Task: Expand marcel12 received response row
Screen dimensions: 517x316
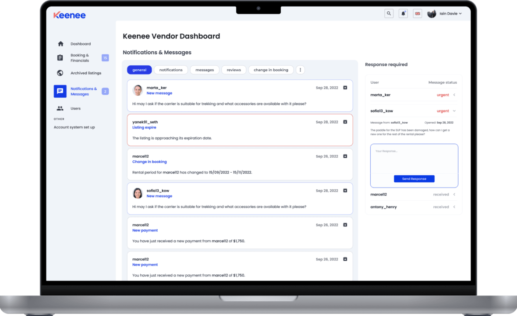Action: pos(454,195)
